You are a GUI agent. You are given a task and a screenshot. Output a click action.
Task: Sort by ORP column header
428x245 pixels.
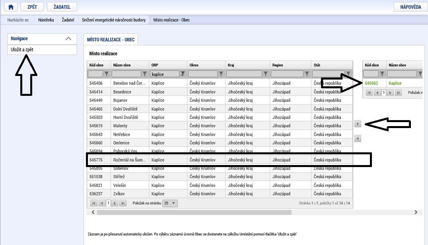click(x=155, y=65)
